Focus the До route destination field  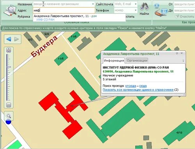click(x=184, y=11)
